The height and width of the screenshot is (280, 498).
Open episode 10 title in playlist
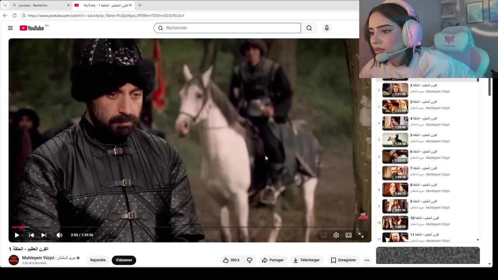424,218
